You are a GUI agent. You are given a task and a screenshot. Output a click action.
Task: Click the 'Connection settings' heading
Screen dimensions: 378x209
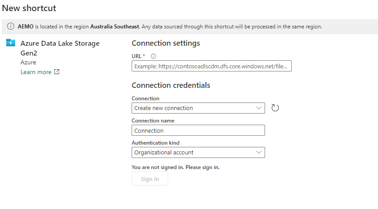tap(165, 43)
